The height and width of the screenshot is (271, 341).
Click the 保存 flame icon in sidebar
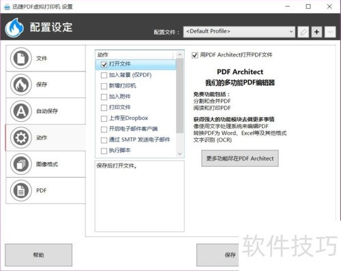click(20, 84)
